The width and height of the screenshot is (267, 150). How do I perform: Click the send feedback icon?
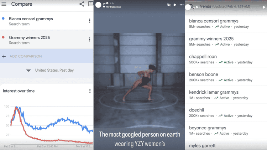[x=91, y=4]
